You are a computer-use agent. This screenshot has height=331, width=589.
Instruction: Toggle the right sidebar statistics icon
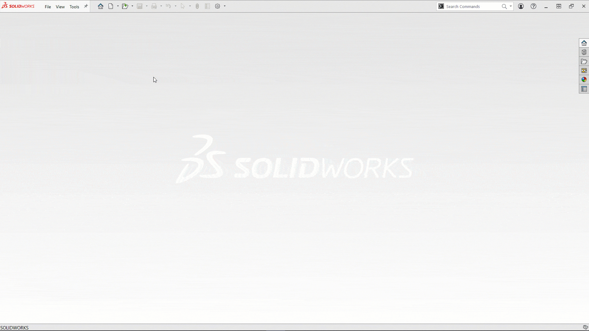(x=584, y=80)
